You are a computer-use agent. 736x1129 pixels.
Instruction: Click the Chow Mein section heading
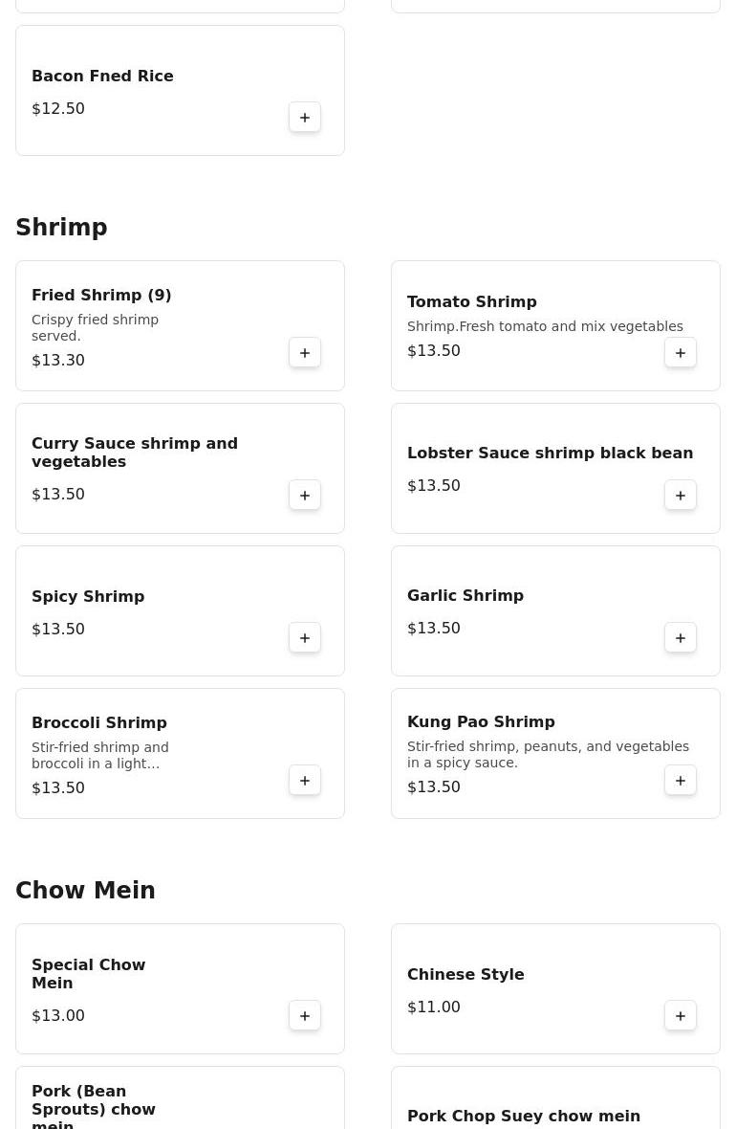click(85, 891)
